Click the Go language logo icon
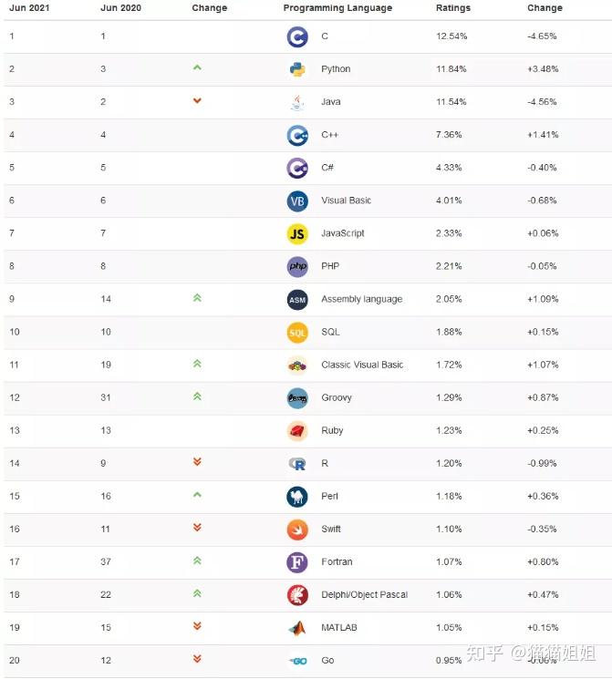Viewport: 612px width, 679px height. (297, 660)
